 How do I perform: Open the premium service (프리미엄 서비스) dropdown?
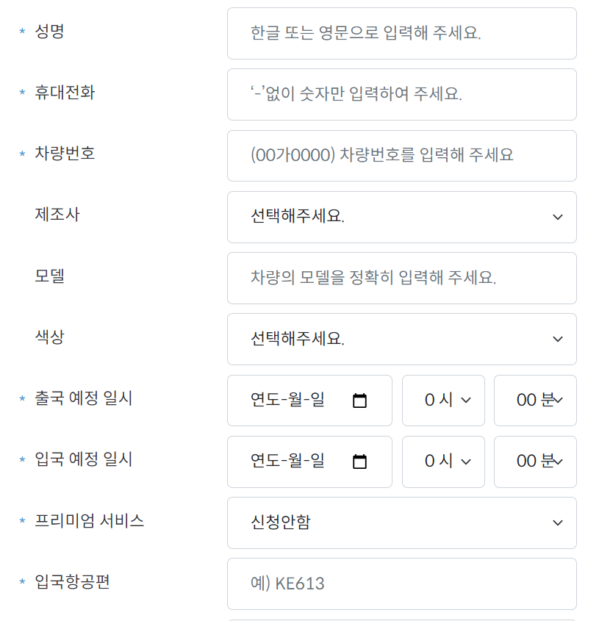pos(401,523)
